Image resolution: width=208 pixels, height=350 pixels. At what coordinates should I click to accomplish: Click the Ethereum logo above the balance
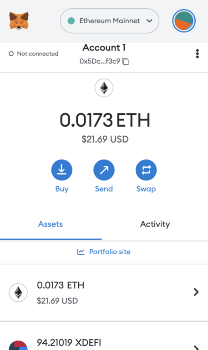point(104,88)
